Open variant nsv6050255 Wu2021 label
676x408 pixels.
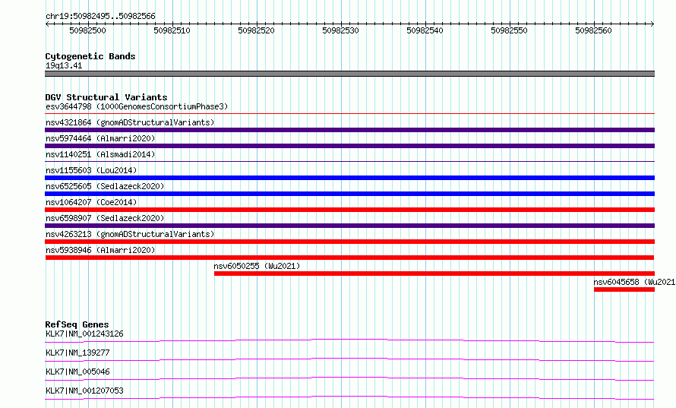[x=257, y=266]
